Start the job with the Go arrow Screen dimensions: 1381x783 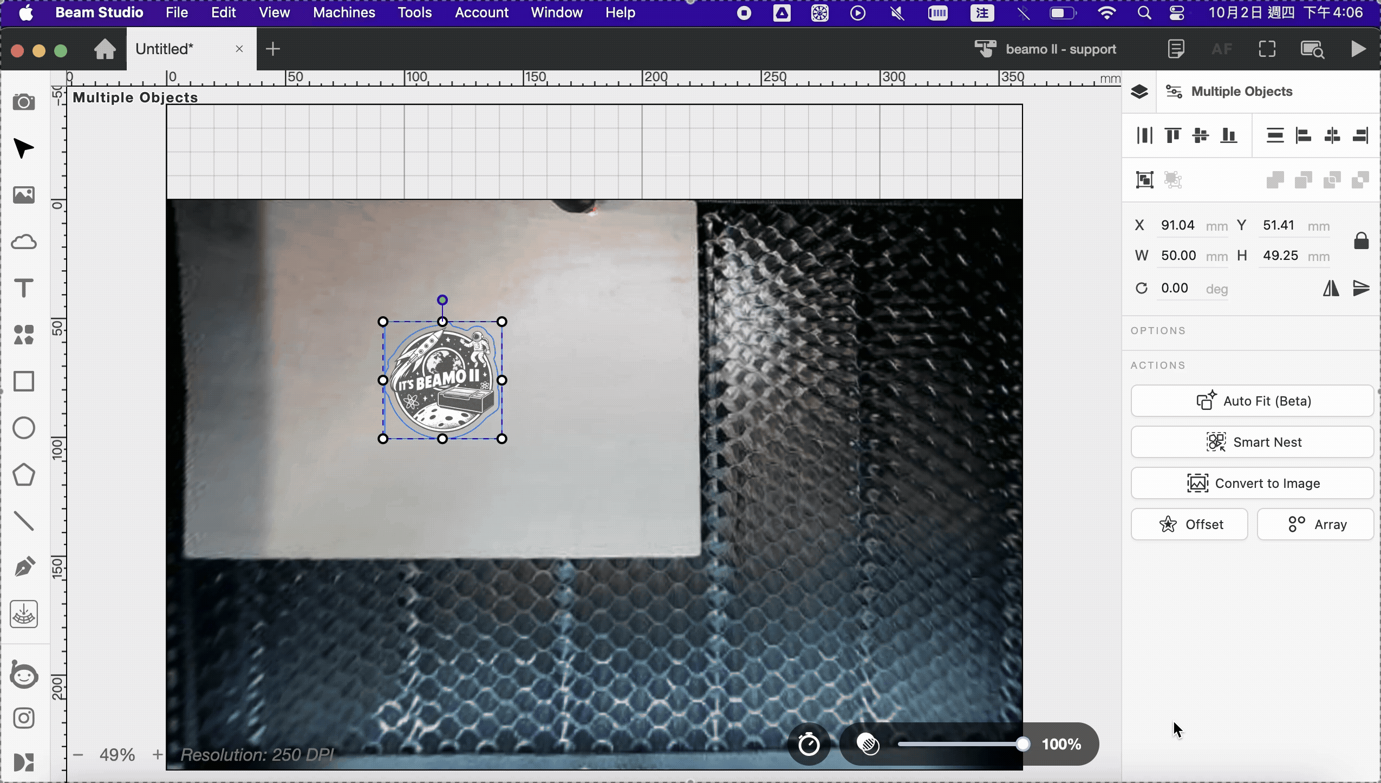point(1358,49)
